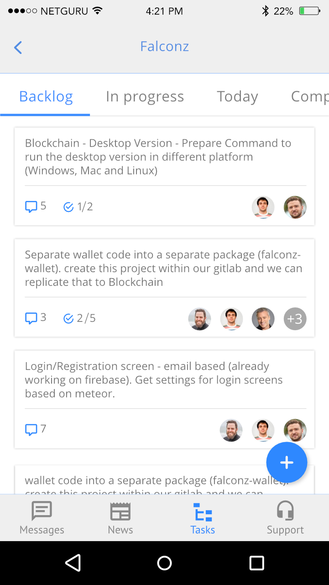
Task: Open the Falconz project title
Action: [x=164, y=47]
